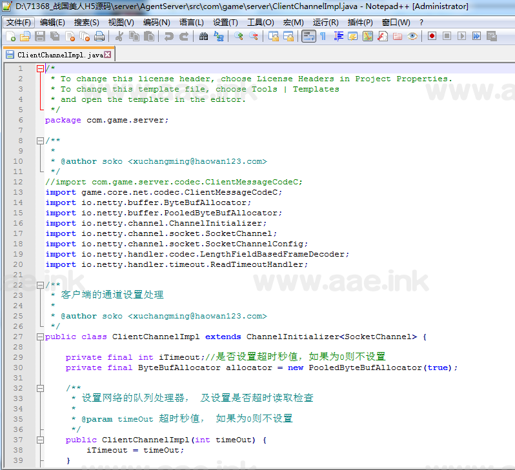Click the New file toolbar icon
This screenshot has width=515, height=470.
11,37
